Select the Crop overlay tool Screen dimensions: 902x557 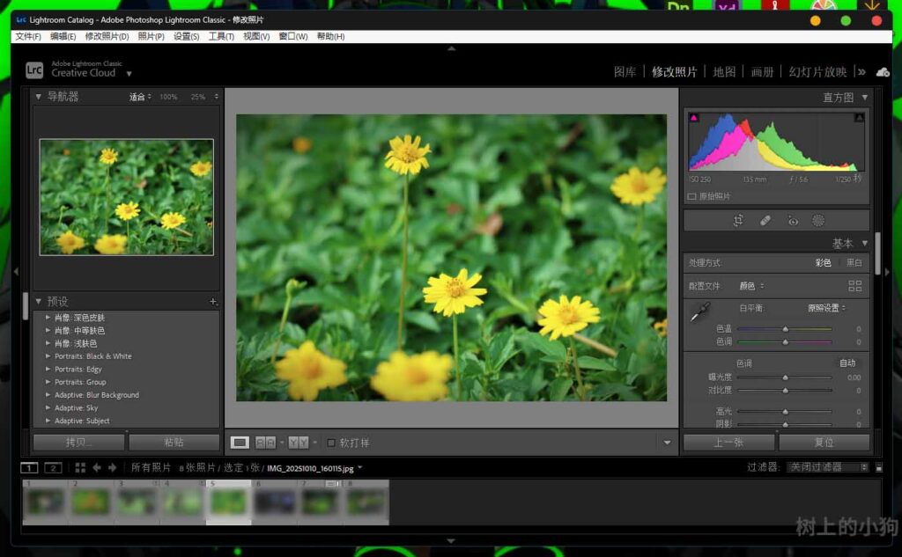tap(738, 221)
